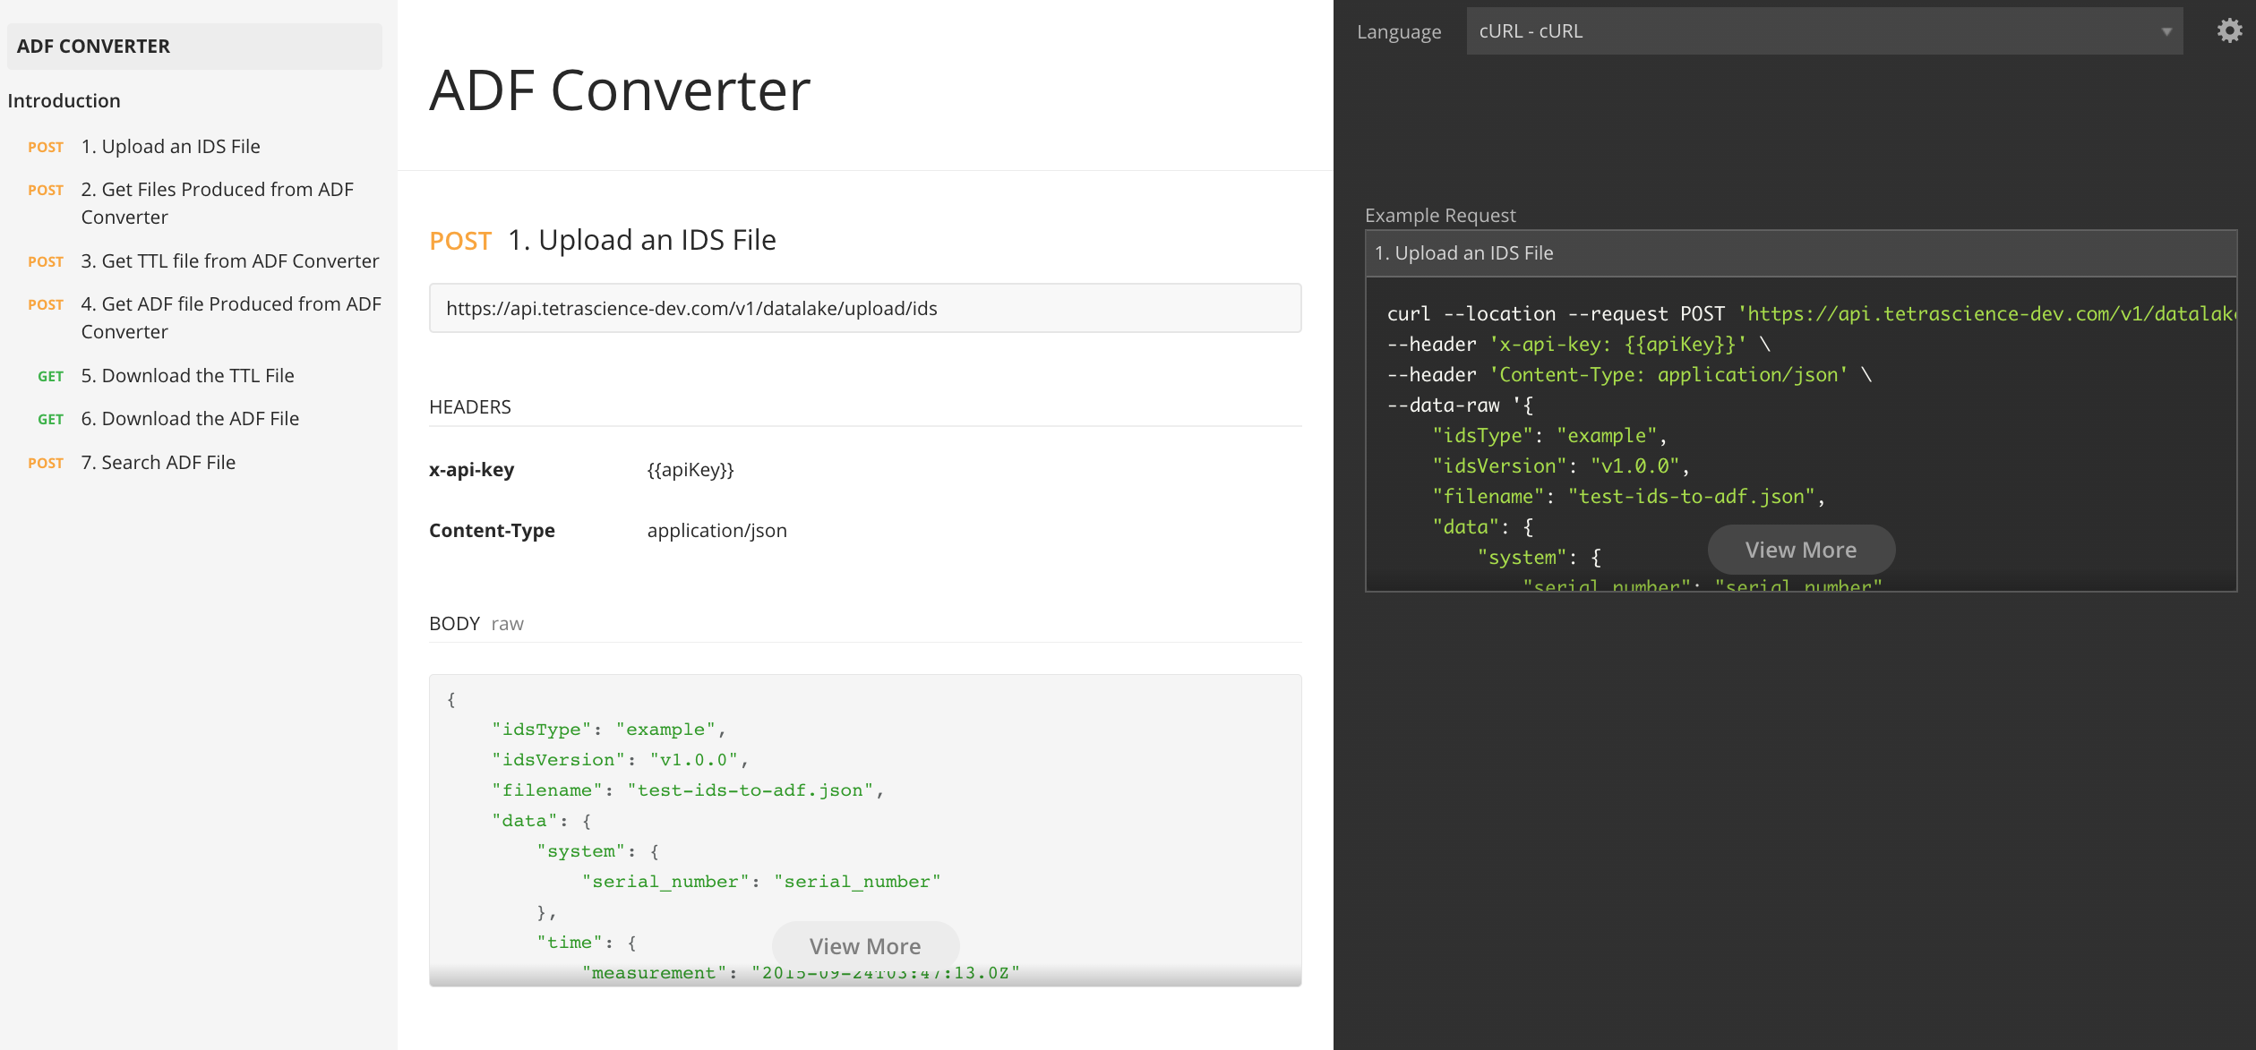
Task: Go to the Introduction section
Action: pyautogui.click(x=64, y=100)
